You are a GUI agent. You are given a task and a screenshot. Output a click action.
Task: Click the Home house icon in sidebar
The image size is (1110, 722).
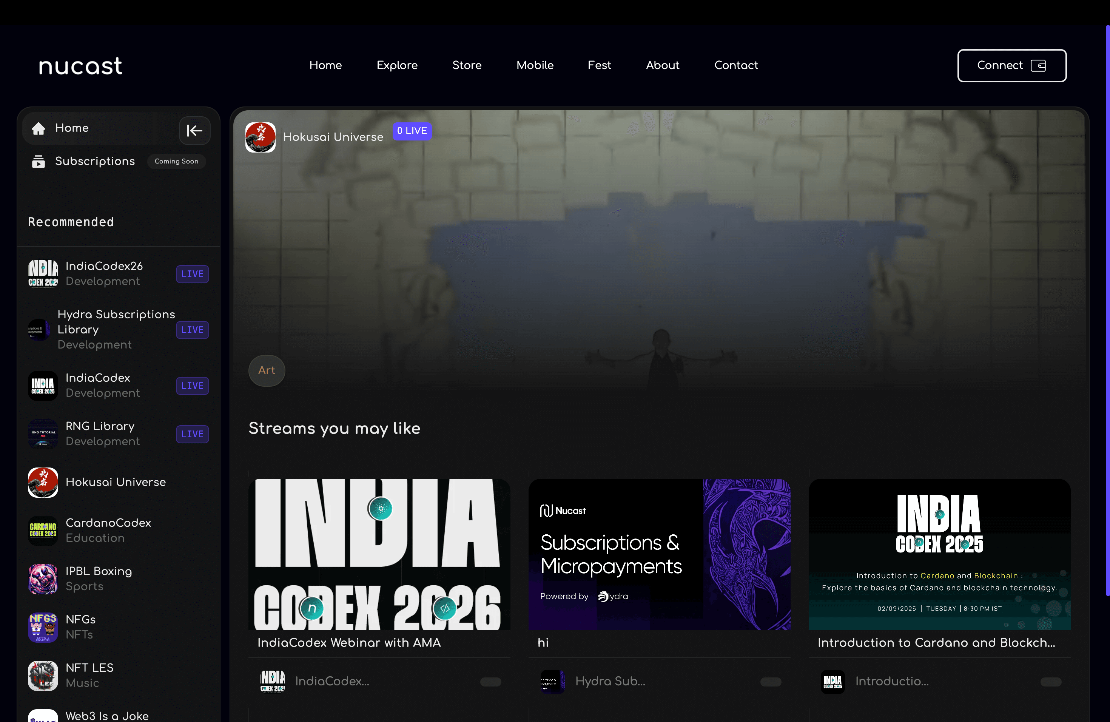pos(38,128)
